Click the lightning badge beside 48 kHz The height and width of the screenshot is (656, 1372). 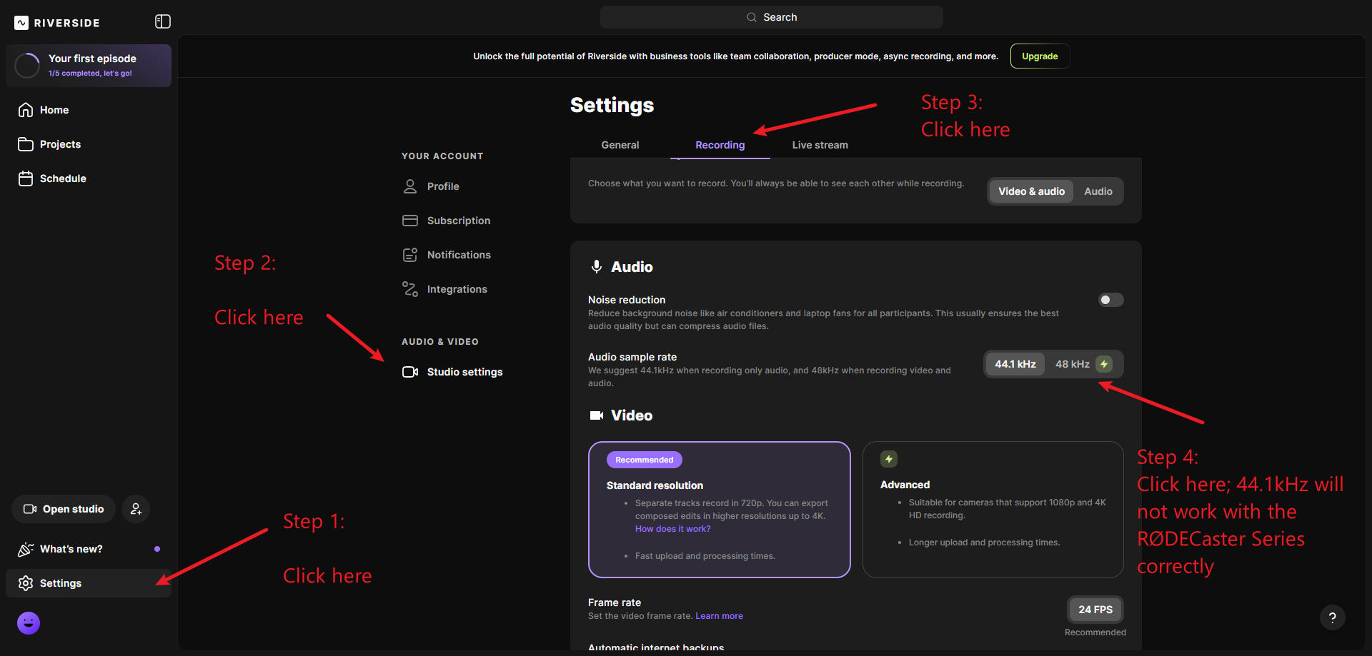tap(1104, 364)
